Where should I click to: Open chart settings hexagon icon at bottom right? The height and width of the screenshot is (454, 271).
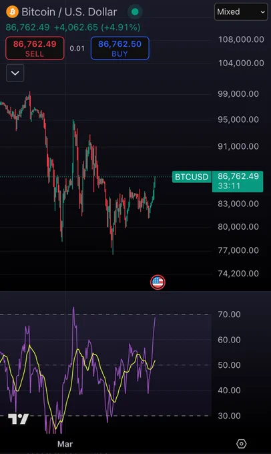(x=241, y=443)
